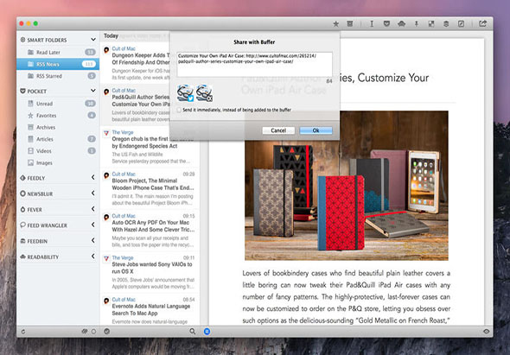
Task: Enable Send it immediately checkbox
Action: pos(179,111)
